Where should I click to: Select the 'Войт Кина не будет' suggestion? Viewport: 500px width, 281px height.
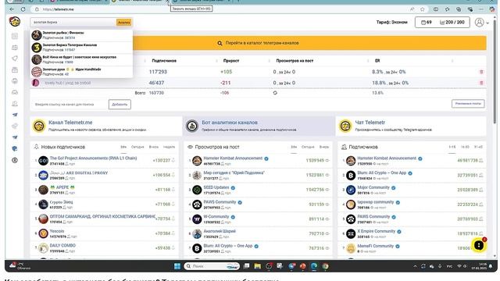tap(81, 59)
